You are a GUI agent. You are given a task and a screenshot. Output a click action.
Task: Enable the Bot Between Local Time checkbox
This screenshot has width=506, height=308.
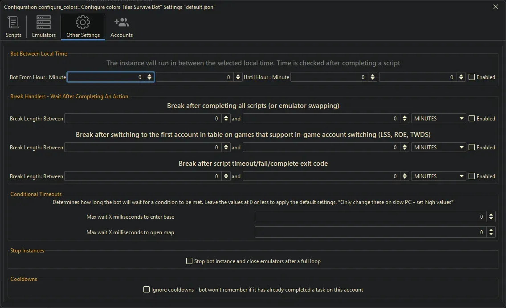(472, 77)
